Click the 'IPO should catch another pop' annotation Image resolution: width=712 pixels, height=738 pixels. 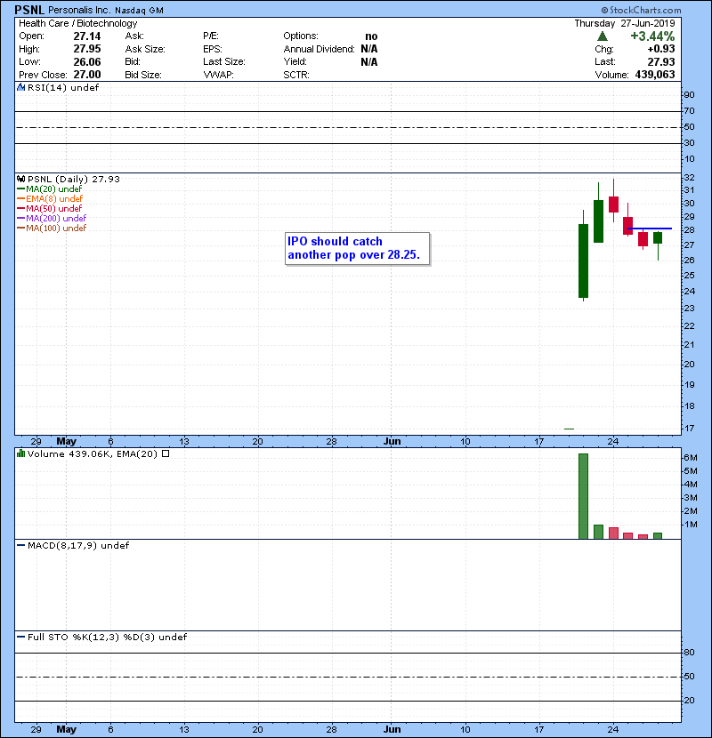point(357,249)
